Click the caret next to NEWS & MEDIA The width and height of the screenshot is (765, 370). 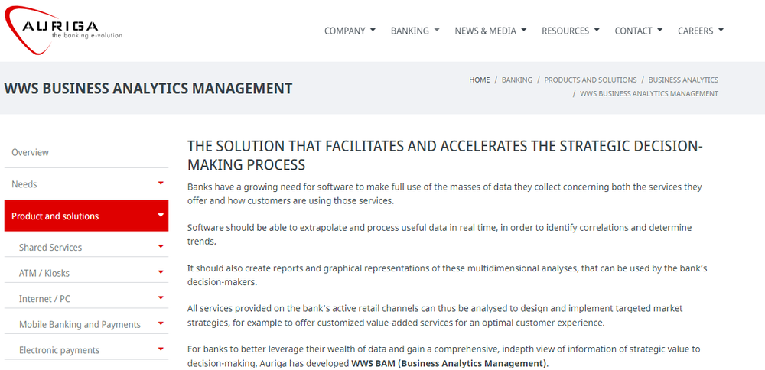524,30
